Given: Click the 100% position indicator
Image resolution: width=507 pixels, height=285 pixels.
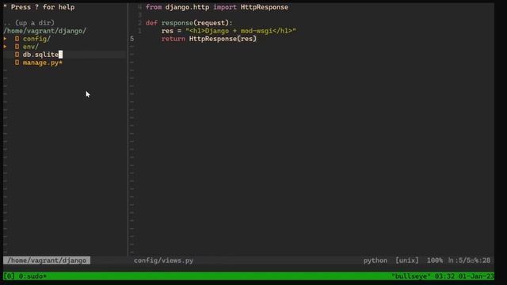Looking at the screenshot, I should tap(435, 260).
